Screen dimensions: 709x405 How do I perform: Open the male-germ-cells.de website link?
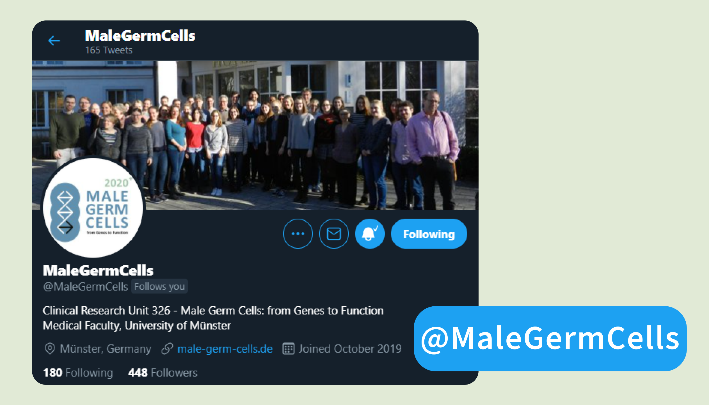click(225, 349)
